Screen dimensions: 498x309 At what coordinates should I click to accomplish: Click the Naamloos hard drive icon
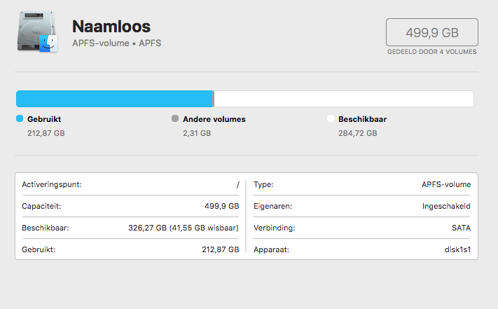tap(38, 32)
